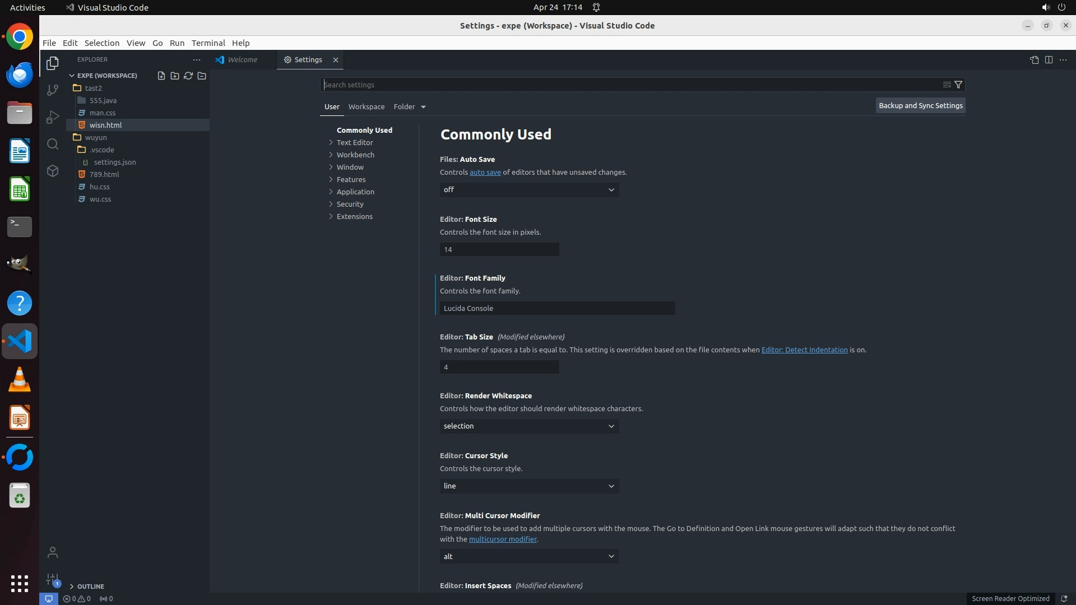This screenshot has height=605, width=1076.
Task: Open the Search view in activity bar
Action: [x=53, y=145]
